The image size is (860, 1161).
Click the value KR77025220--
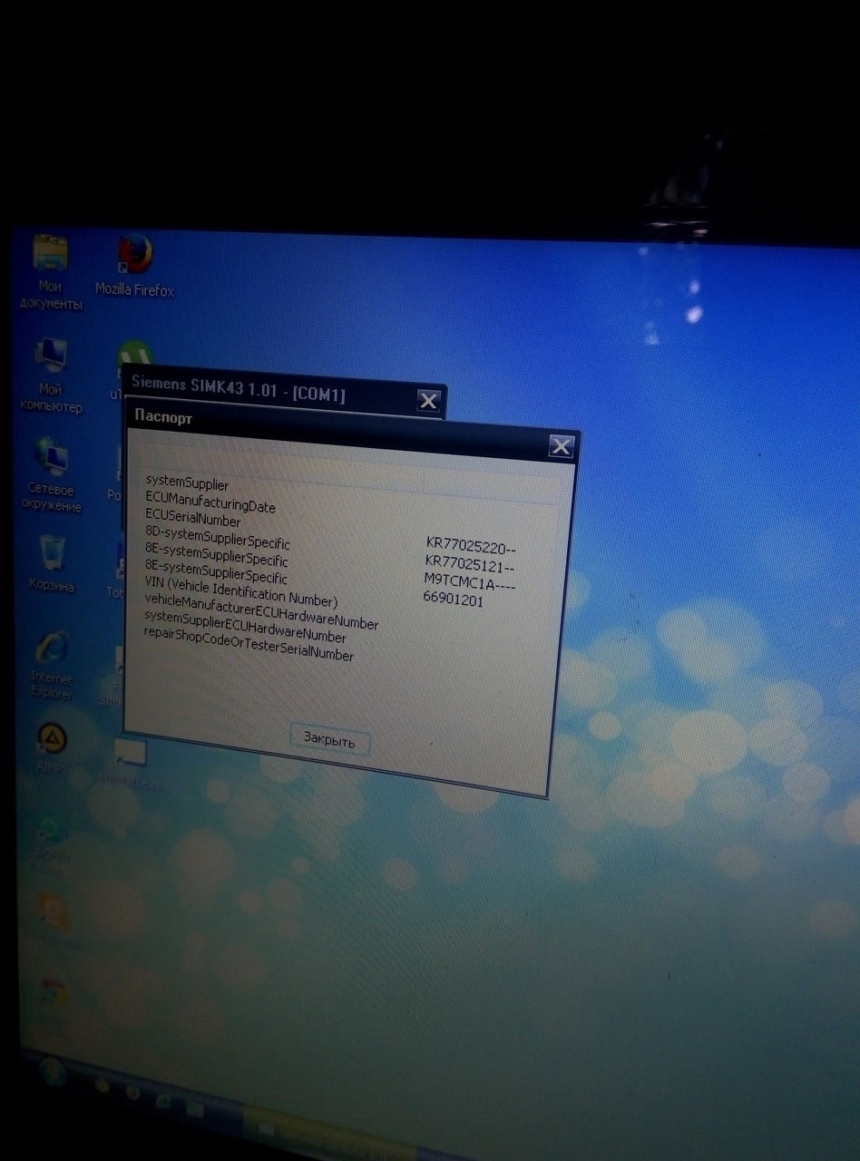(472, 547)
